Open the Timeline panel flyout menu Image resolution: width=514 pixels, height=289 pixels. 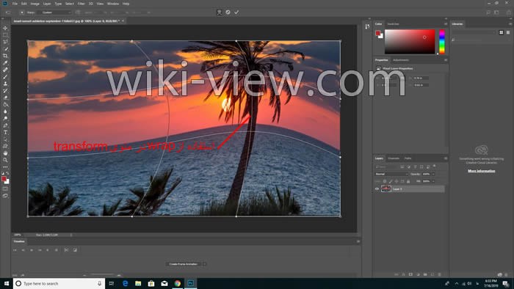(x=358, y=241)
